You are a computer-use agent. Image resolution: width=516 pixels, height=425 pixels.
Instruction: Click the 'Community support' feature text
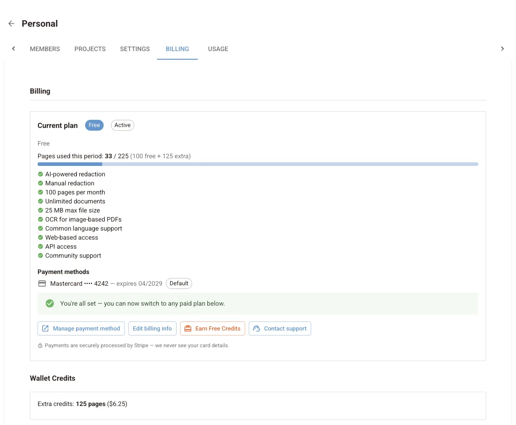point(73,255)
